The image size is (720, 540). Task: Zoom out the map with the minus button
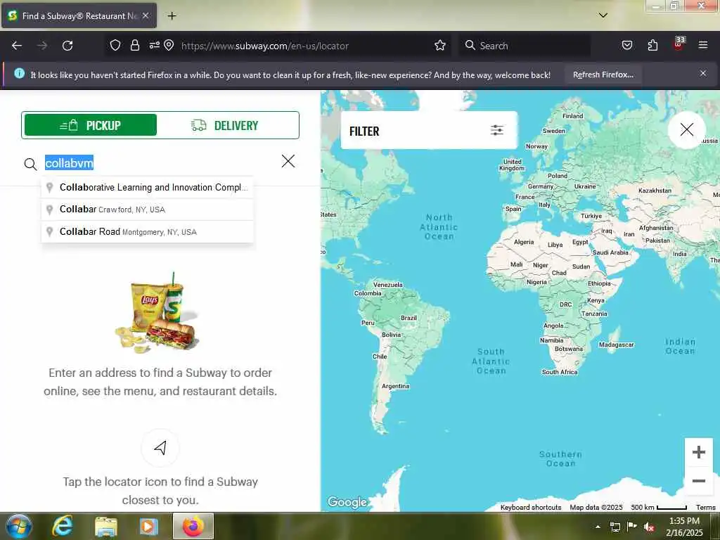[x=698, y=481]
